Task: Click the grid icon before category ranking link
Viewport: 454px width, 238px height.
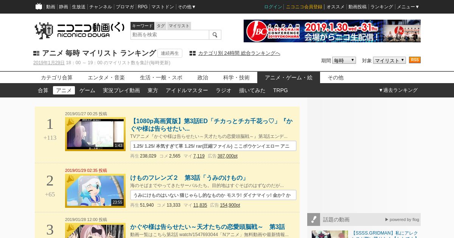Action: tap(193, 53)
